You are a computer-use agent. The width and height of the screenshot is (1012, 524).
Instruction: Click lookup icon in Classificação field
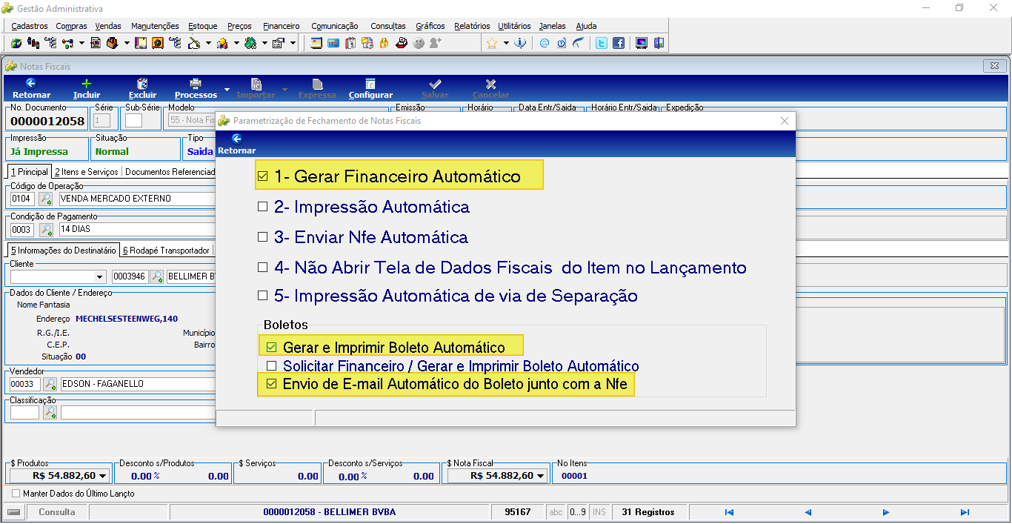[x=50, y=413]
